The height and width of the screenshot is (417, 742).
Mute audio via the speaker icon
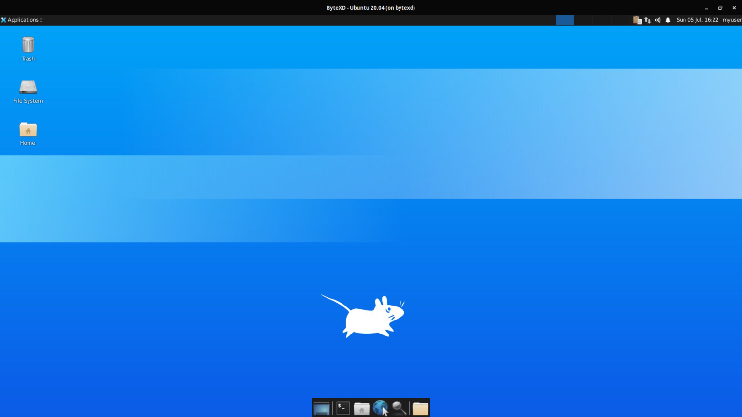click(x=657, y=20)
